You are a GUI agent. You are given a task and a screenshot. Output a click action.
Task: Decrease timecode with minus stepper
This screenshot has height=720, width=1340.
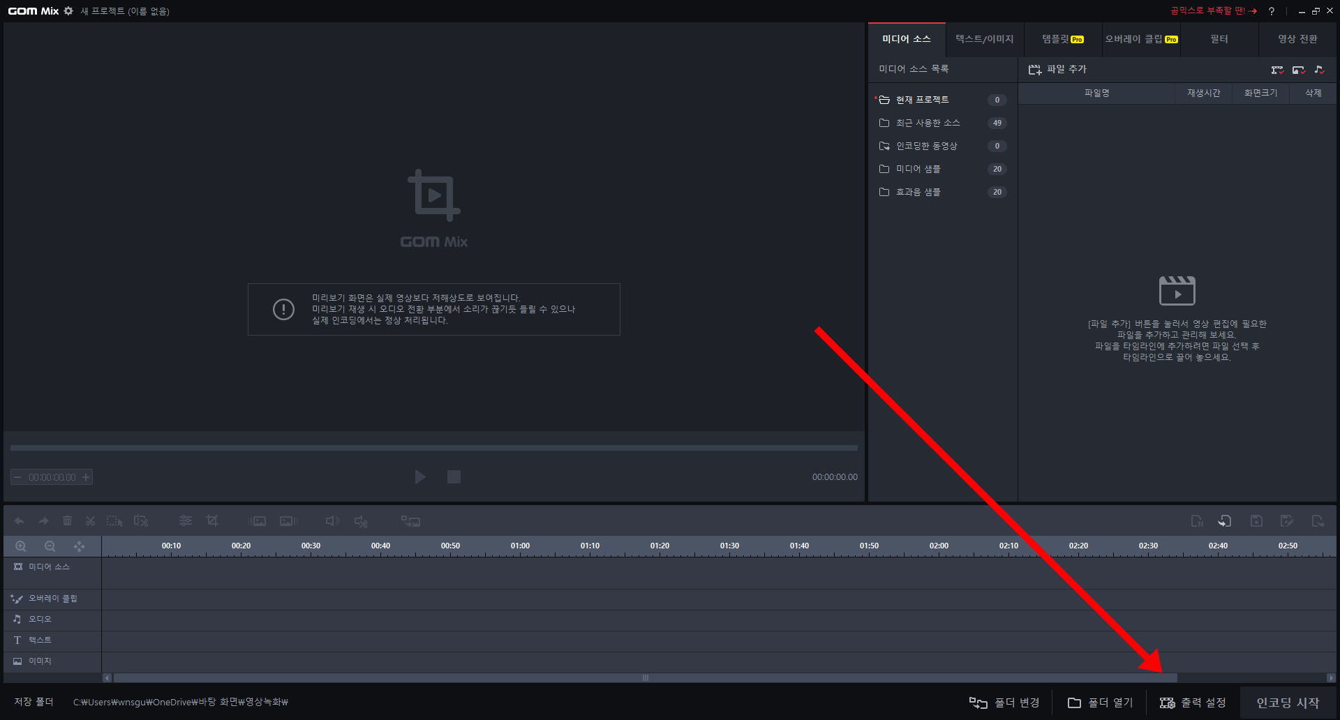point(17,477)
